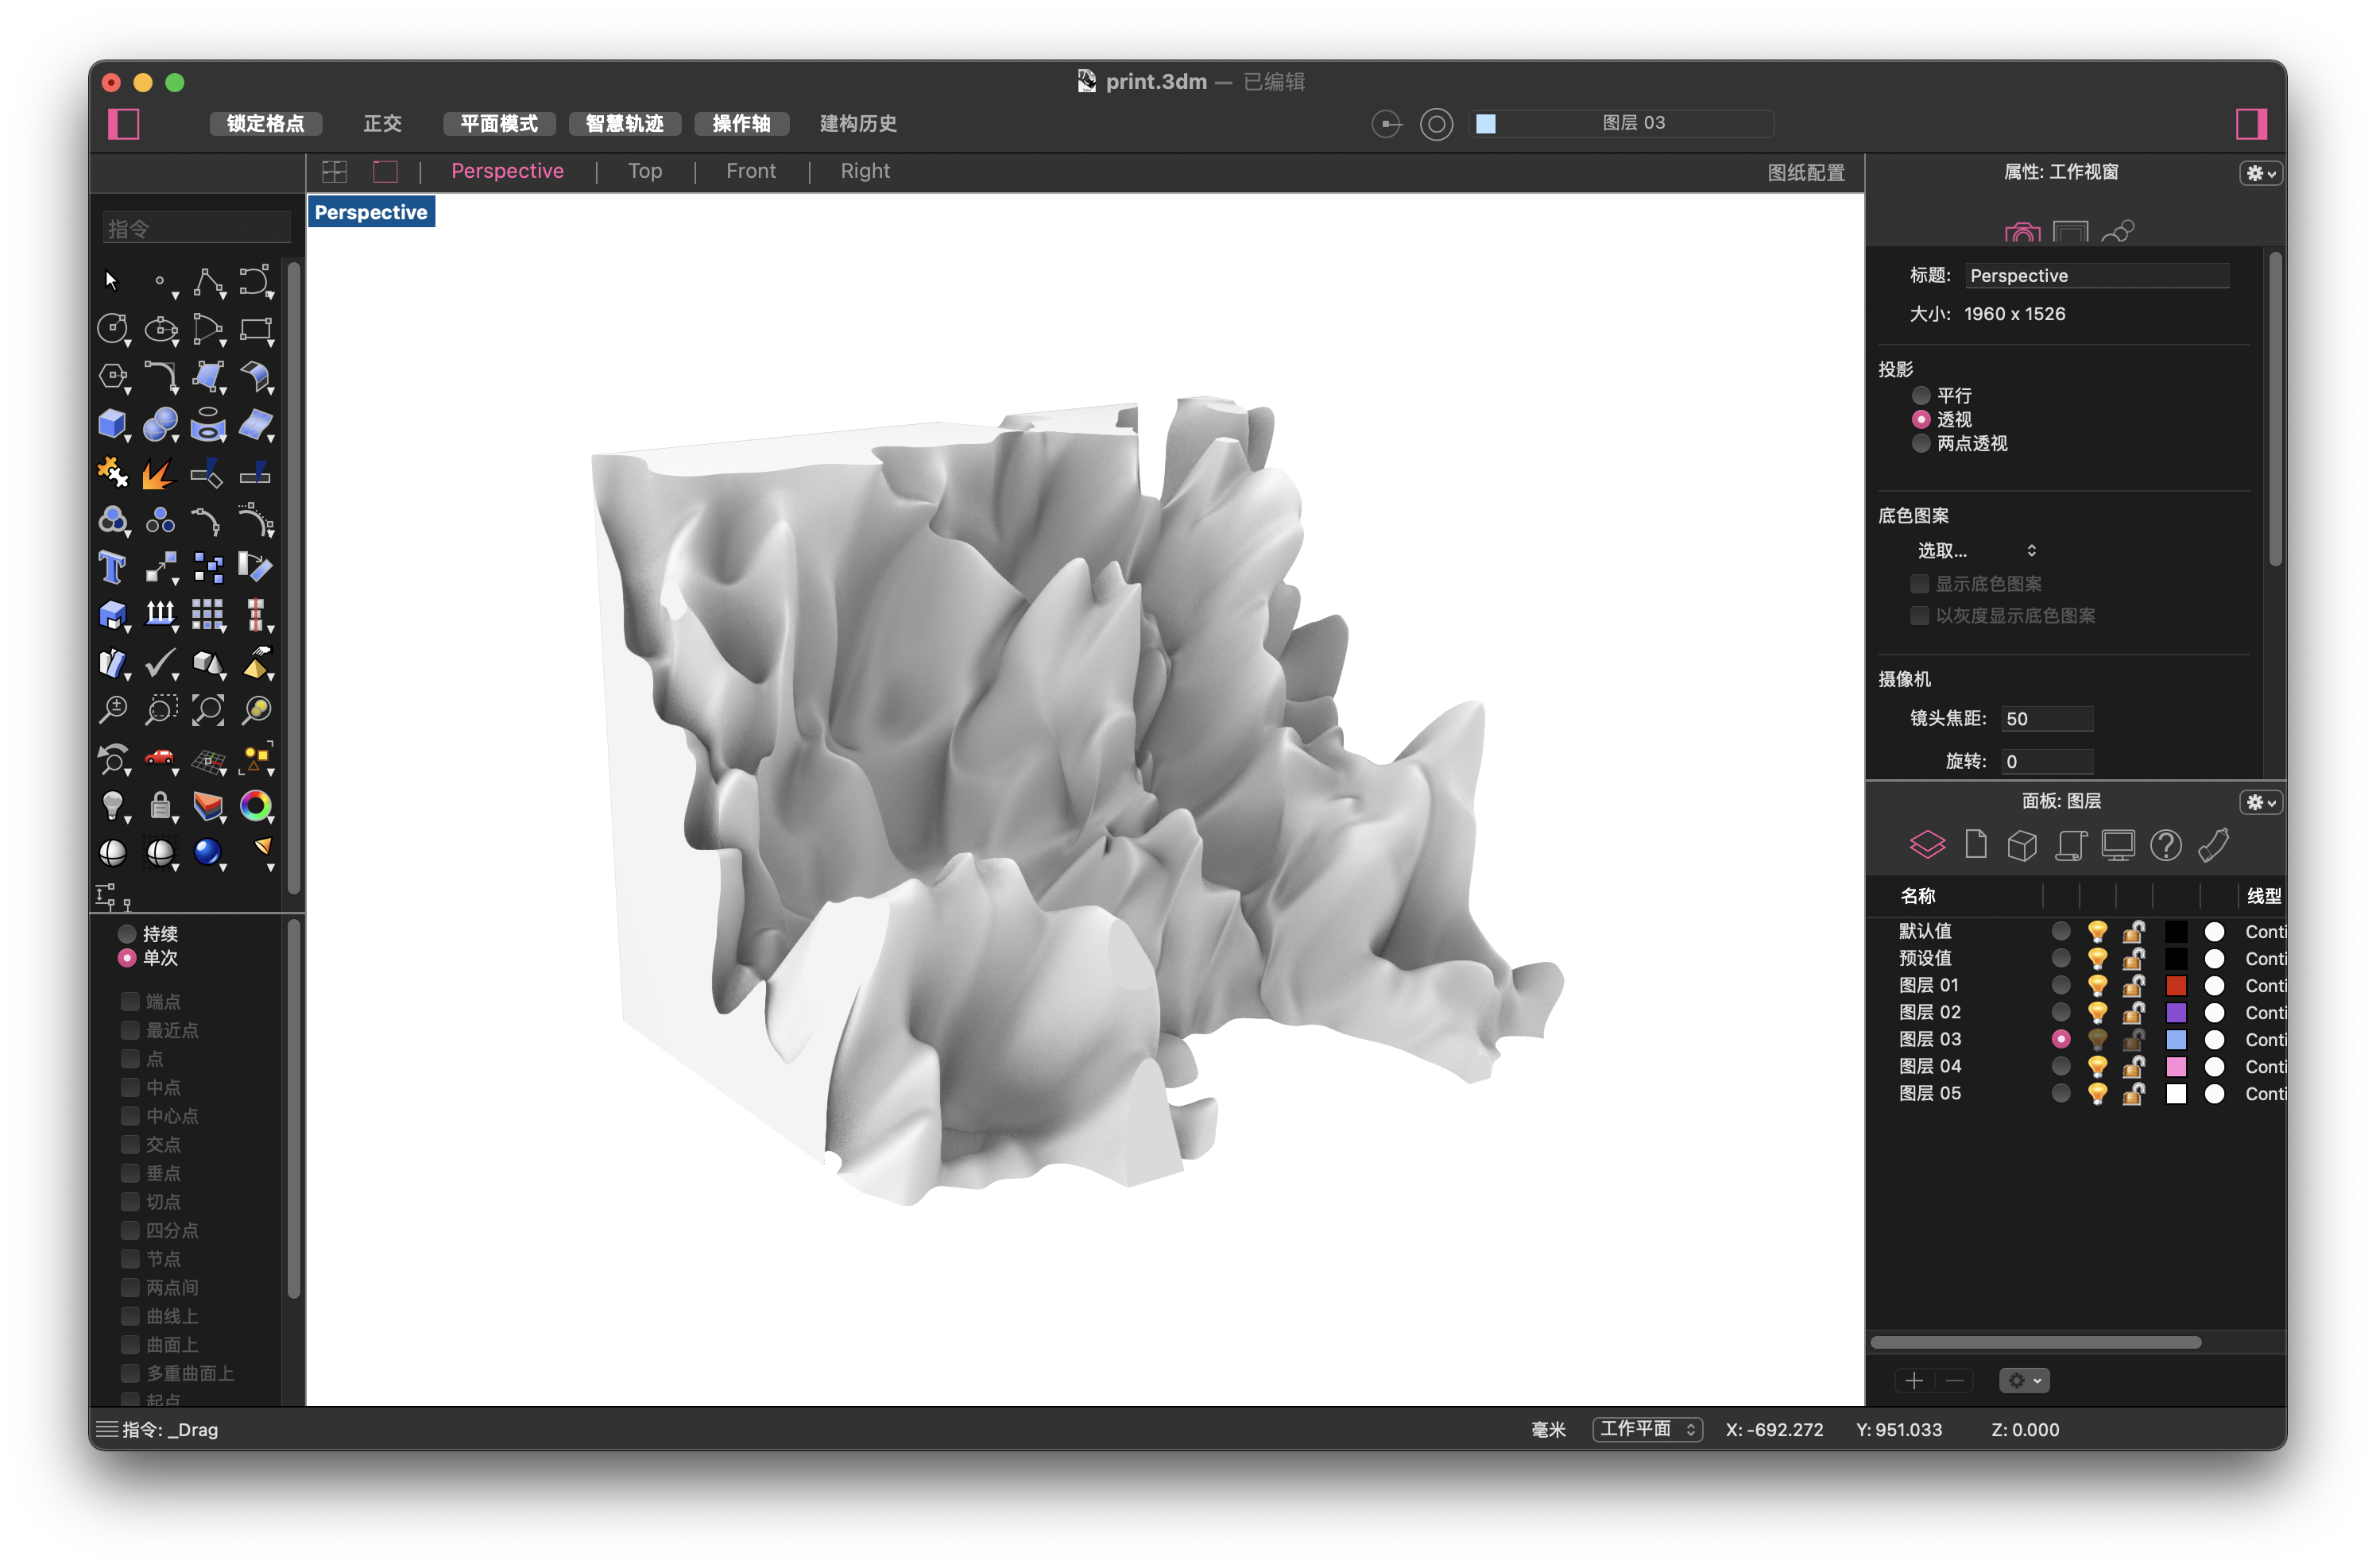Image resolution: width=2376 pixels, height=1568 pixels.
Task: Open the command history menu icon
Action: [x=106, y=1429]
